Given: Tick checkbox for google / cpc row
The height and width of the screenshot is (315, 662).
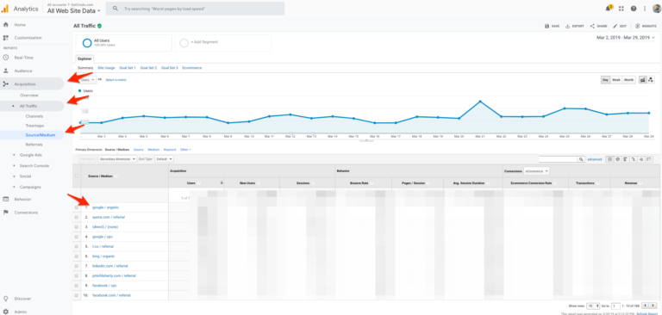Looking at the screenshot, I should tap(77, 237).
